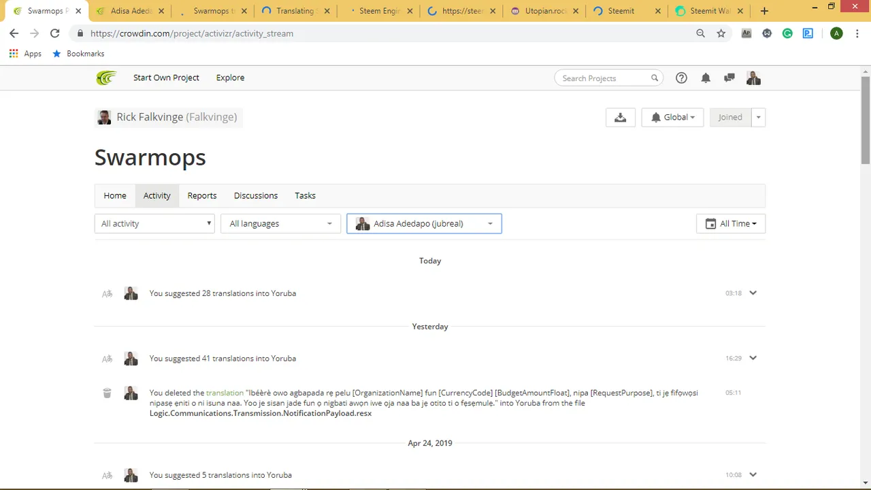Click the Logic.Communications...NotificationPayload.resx file name
871x490 pixels.
click(x=261, y=413)
